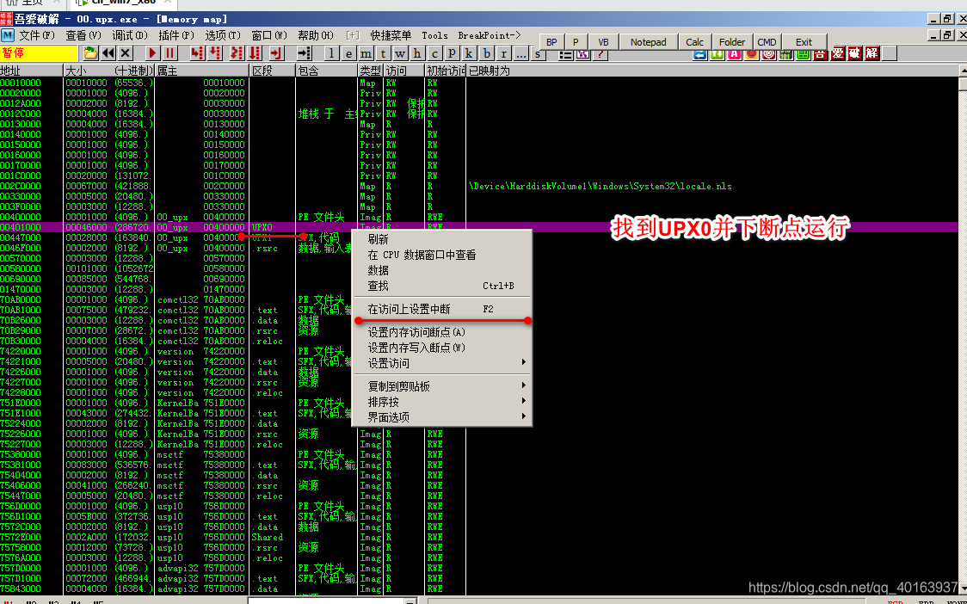This screenshot has height=604, width=967.
Task: Click the CMD button
Action: [767, 42]
